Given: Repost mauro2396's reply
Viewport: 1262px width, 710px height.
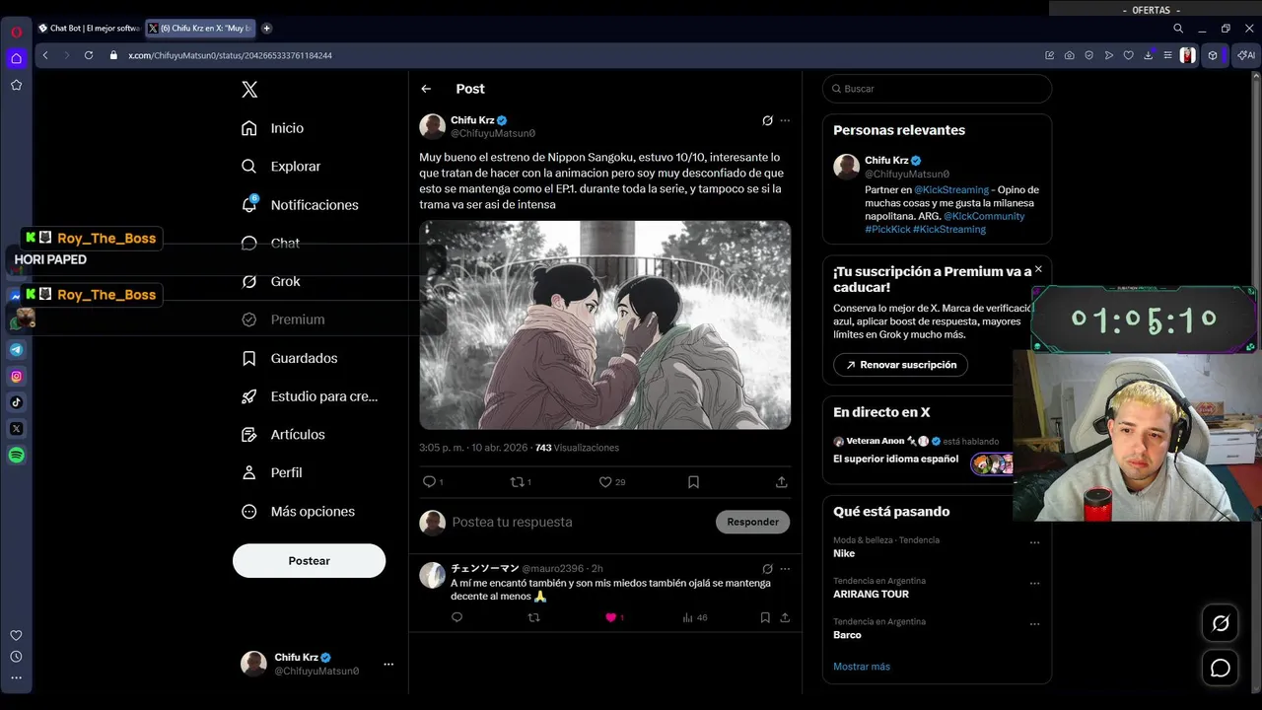Looking at the screenshot, I should pos(533,617).
